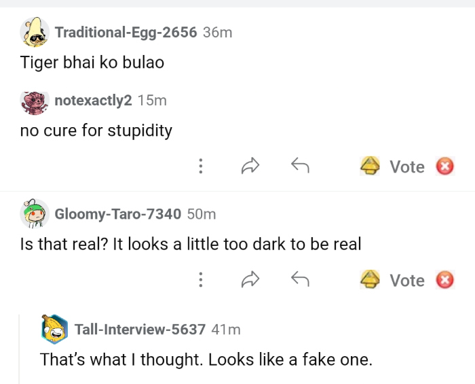Click Tall-Interview-5637's banana avatar
This screenshot has height=384, width=475.
tap(54, 329)
